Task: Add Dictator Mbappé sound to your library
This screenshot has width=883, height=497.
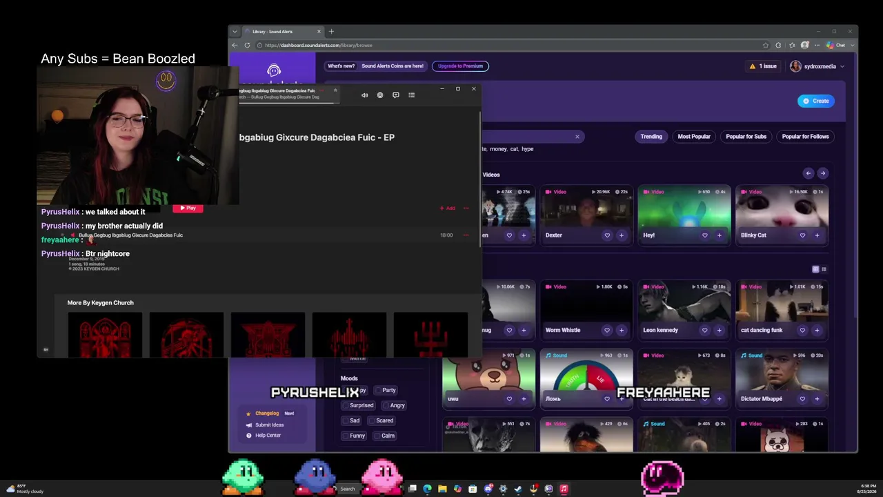Action: coord(817,398)
